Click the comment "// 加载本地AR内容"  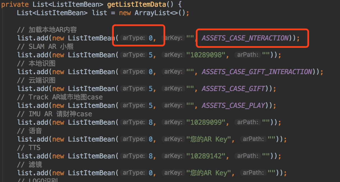tap(47, 29)
